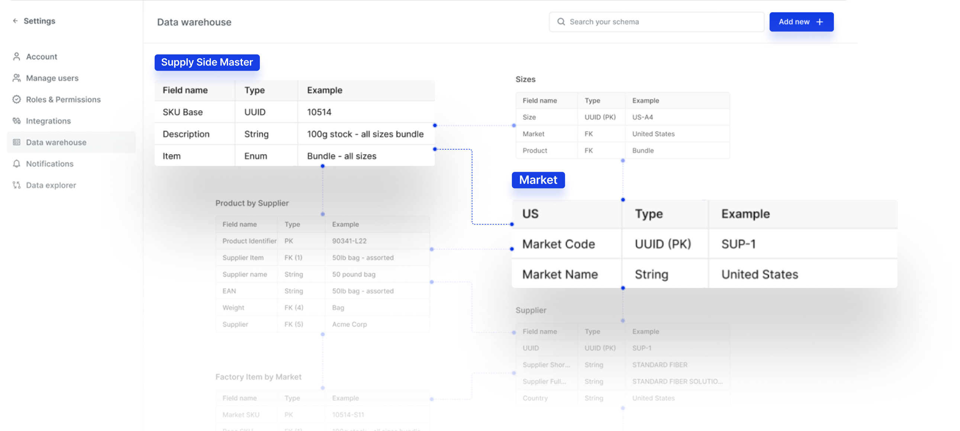The image size is (960, 431).
Task: Select the 10514 example value
Action: 319,112
